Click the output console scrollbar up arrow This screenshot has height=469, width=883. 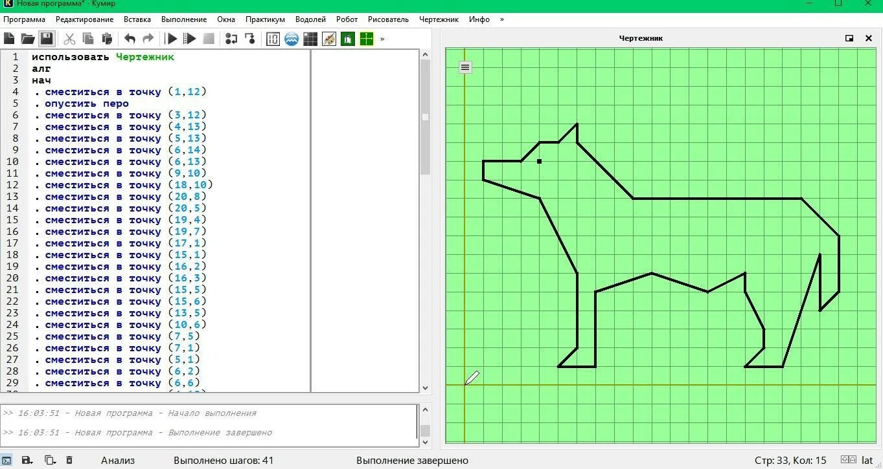[425, 409]
